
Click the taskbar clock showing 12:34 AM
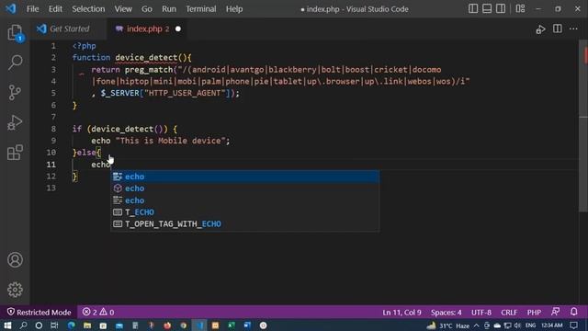click(x=551, y=325)
